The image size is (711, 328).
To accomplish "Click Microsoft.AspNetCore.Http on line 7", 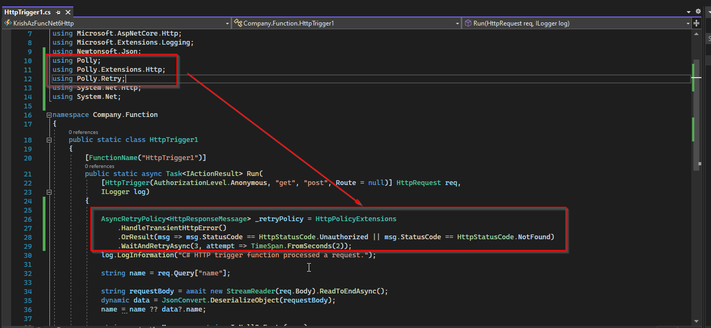I will click(128, 33).
